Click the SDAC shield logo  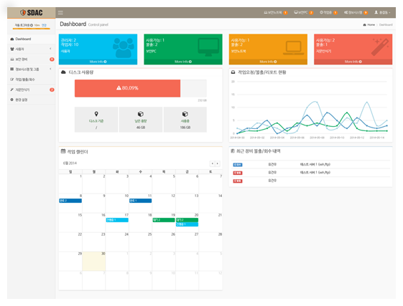click(31, 13)
